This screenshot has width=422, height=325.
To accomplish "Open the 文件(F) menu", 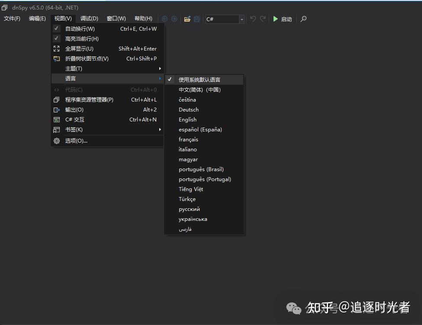I will [12, 19].
